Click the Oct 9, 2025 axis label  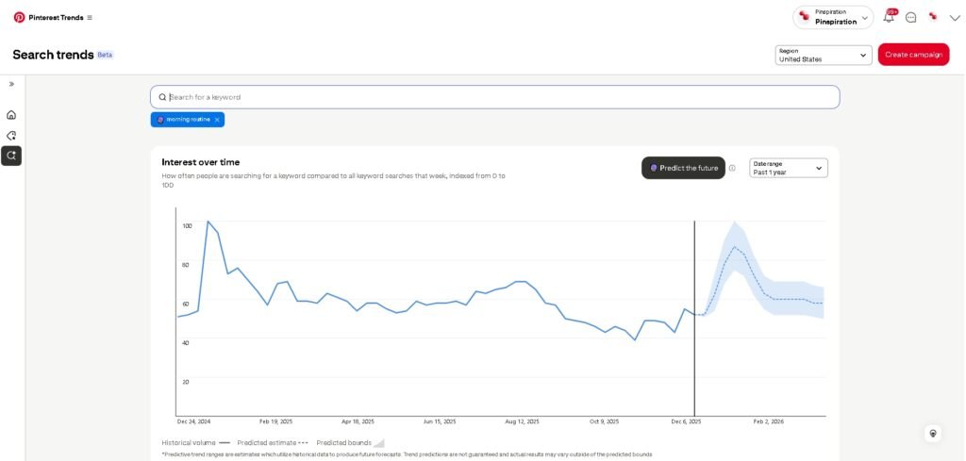pos(604,422)
